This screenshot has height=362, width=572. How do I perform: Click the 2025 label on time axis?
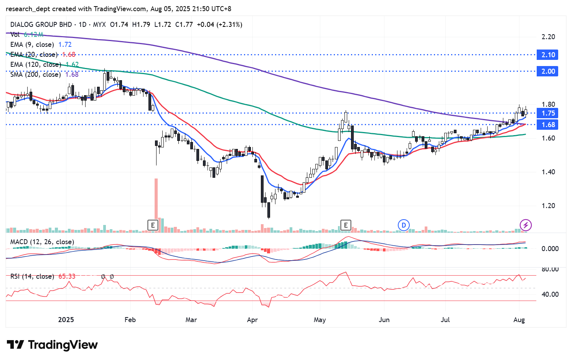coord(66,320)
